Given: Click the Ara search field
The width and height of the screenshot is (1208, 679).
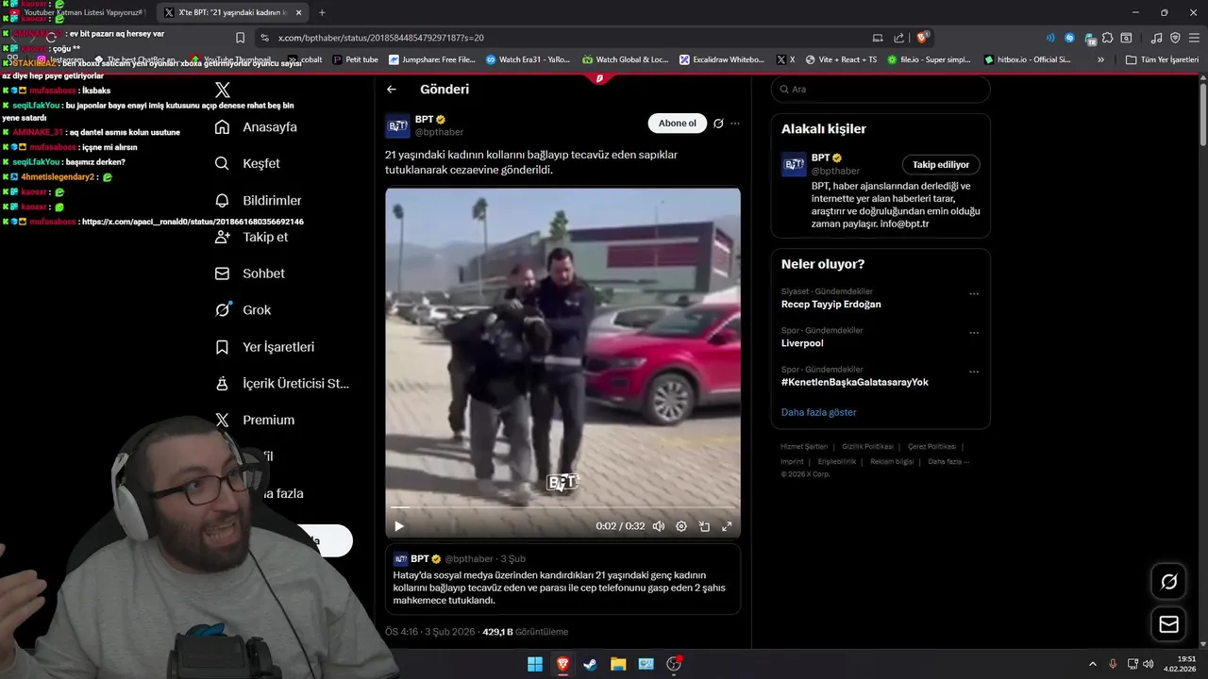Looking at the screenshot, I should point(881,90).
